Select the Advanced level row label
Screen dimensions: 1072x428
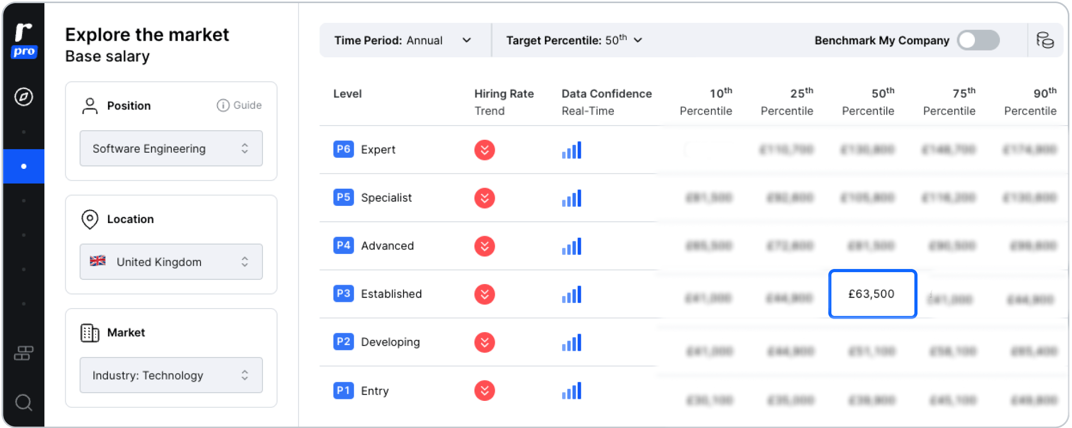click(x=387, y=246)
